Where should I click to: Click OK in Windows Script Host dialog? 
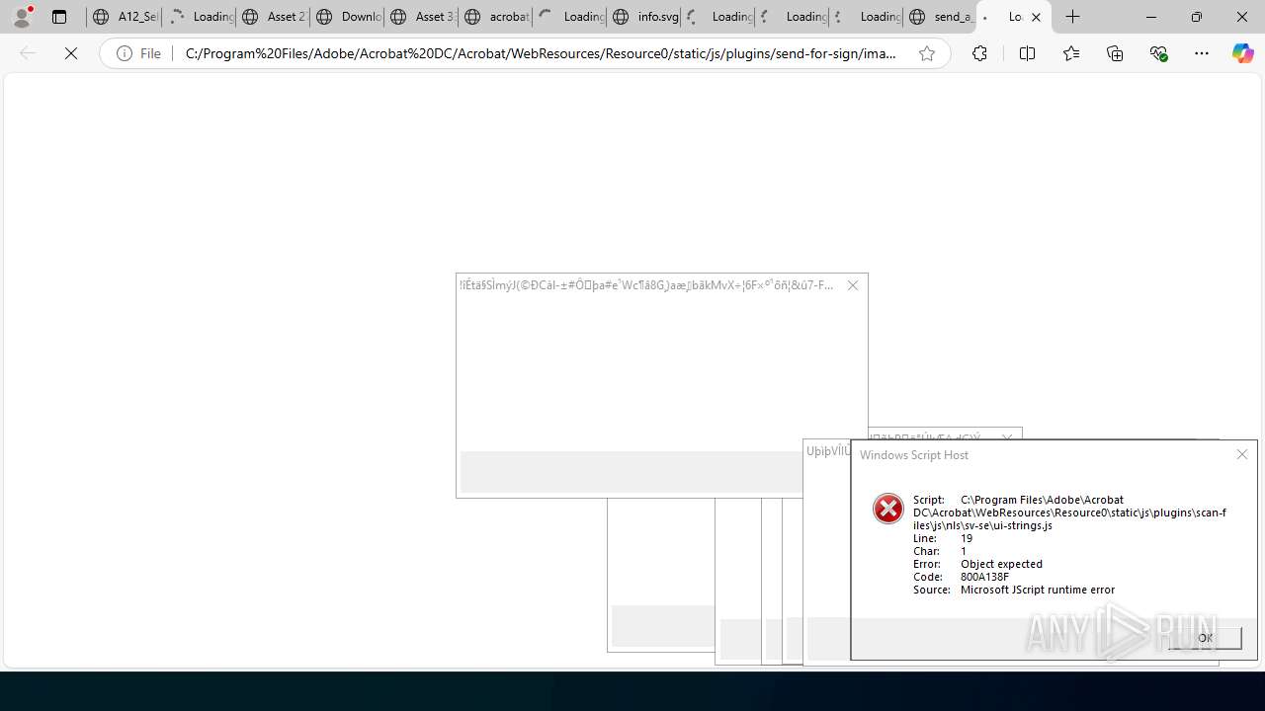(1205, 638)
